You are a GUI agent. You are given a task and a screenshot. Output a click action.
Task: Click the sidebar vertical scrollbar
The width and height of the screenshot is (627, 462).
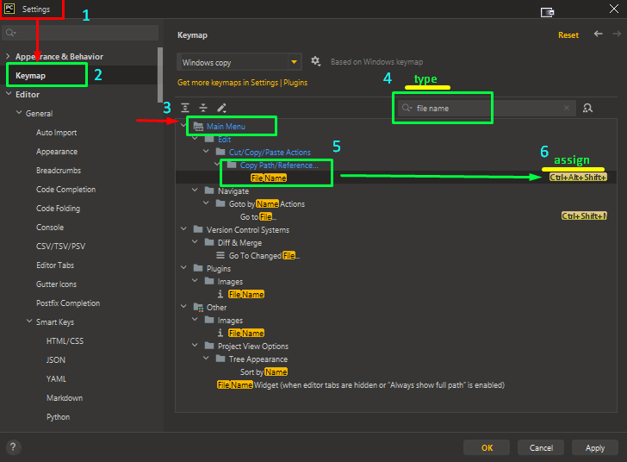point(160,75)
